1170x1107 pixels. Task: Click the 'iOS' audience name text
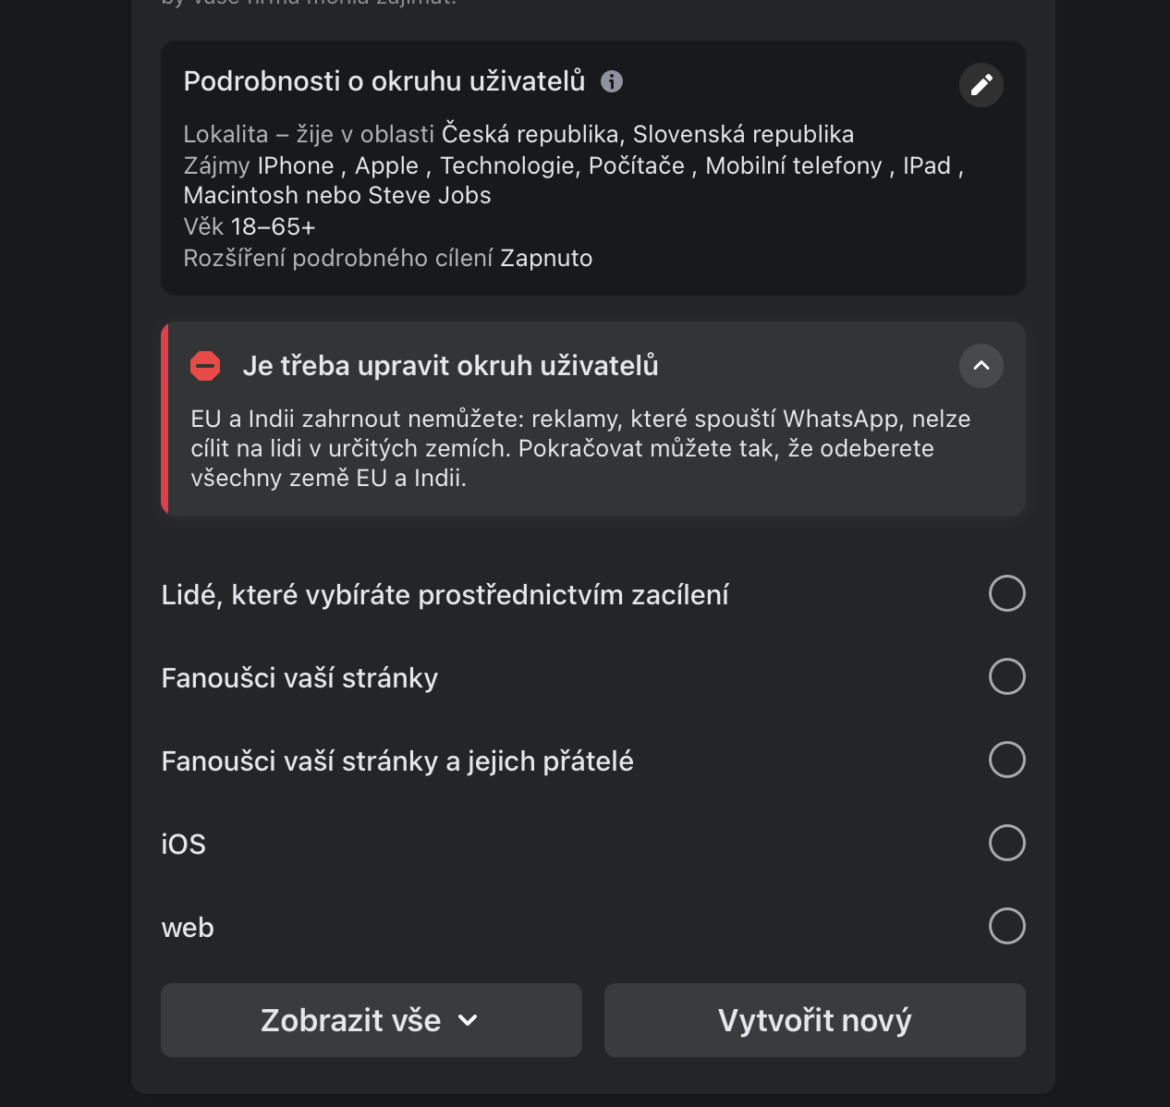pos(183,845)
